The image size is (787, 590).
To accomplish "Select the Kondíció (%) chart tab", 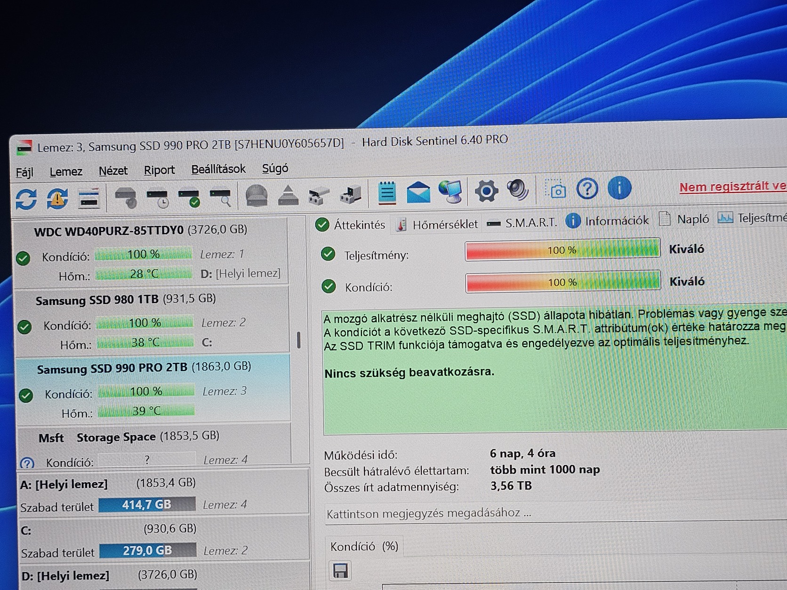I will (x=364, y=546).
